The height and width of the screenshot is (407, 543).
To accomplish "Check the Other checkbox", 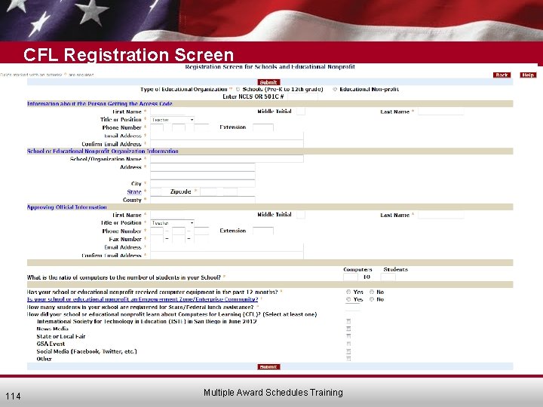I will click(x=348, y=359).
